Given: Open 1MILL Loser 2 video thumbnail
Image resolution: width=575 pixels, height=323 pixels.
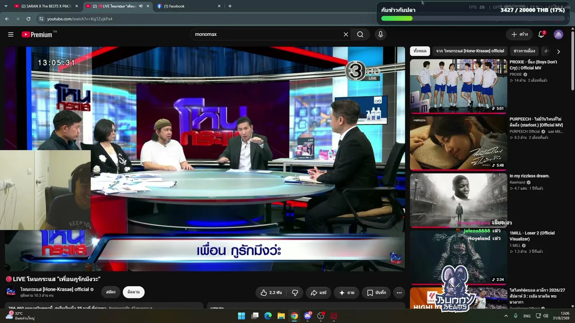Looking at the screenshot, I should [x=459, y=257].
